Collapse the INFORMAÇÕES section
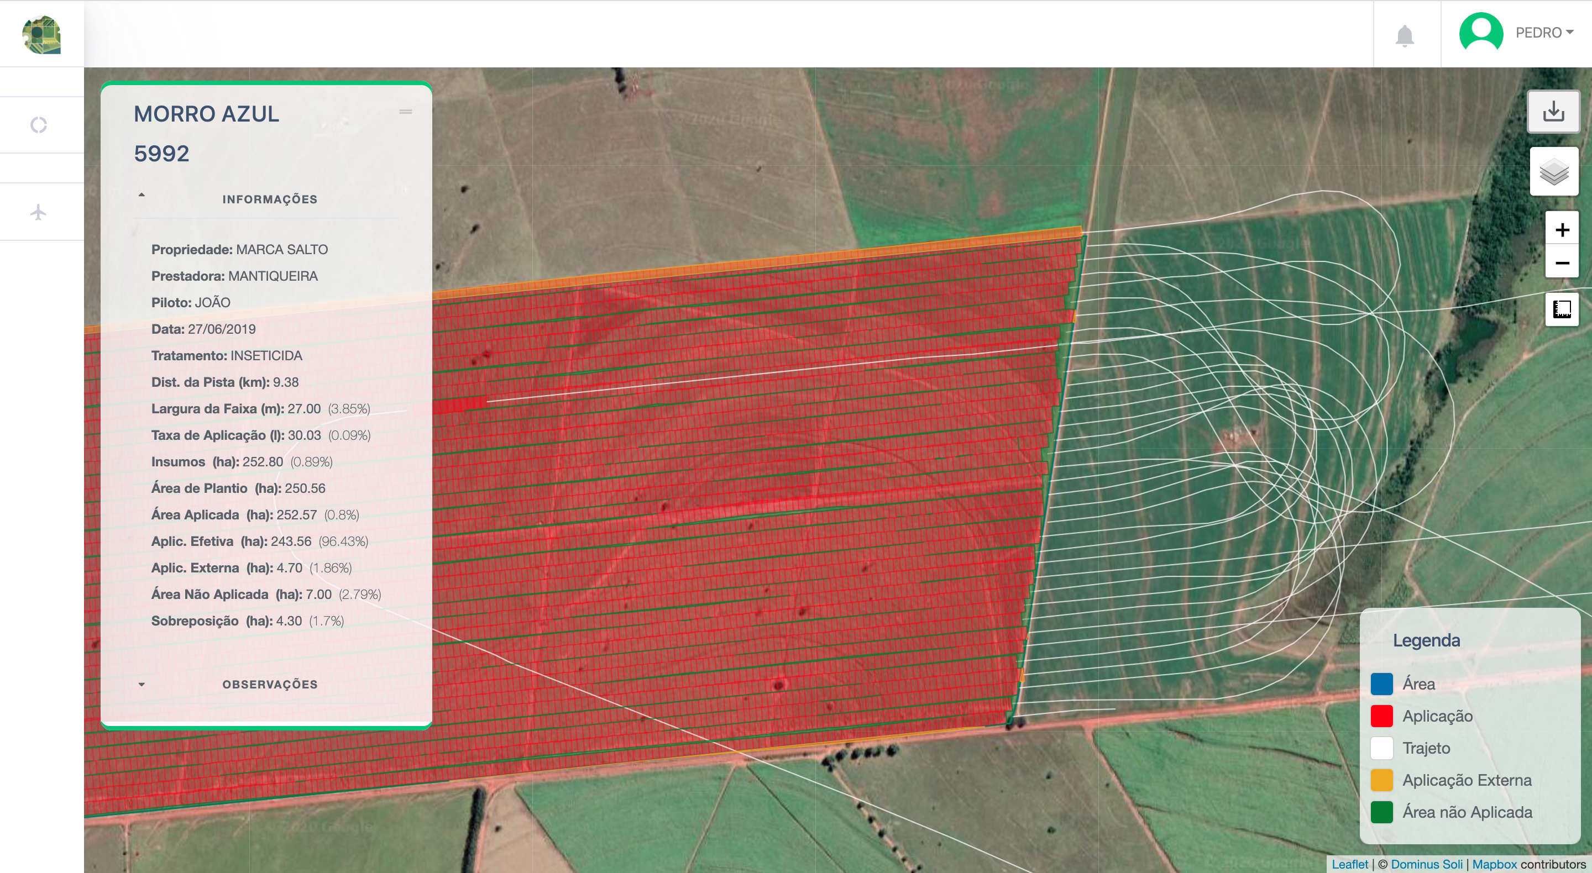Viewport: 1592px width, 873px height. [142, 195]
